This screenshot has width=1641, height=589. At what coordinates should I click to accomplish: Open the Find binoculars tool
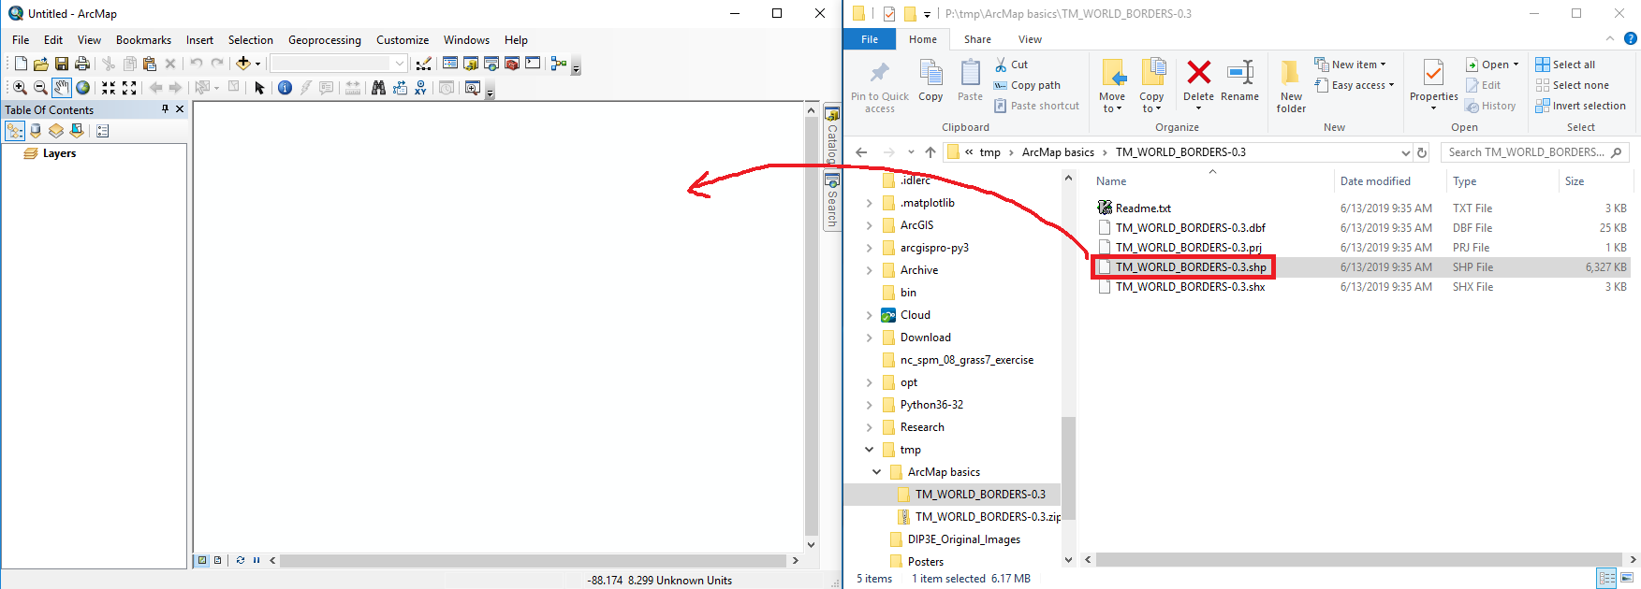(x=378, y=88)
